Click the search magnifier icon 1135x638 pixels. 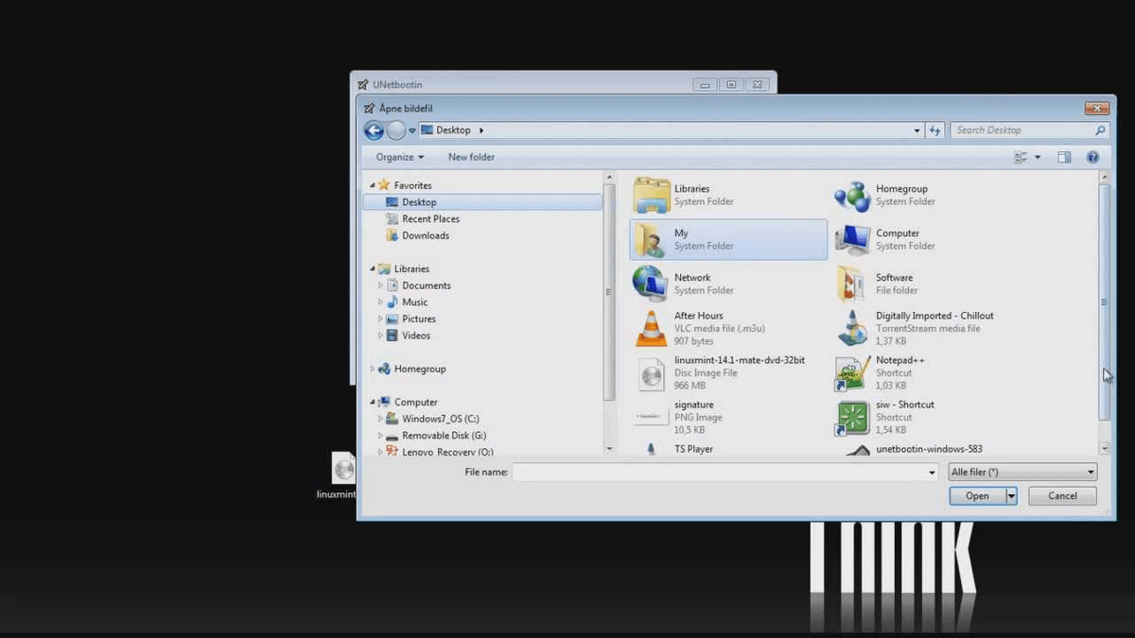pyautogui.click(x=1100, y=130)
